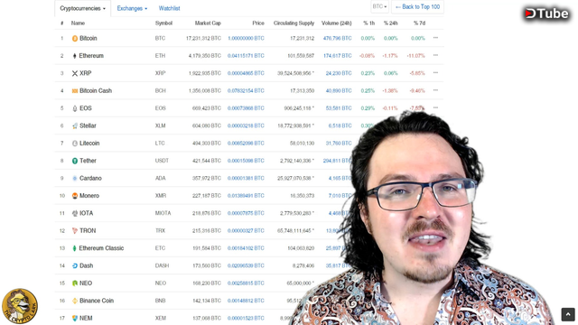Open the more options dots for Bitcoin
Image resolution: width=578 pixels, height=325 pixels.
(435, 38)
